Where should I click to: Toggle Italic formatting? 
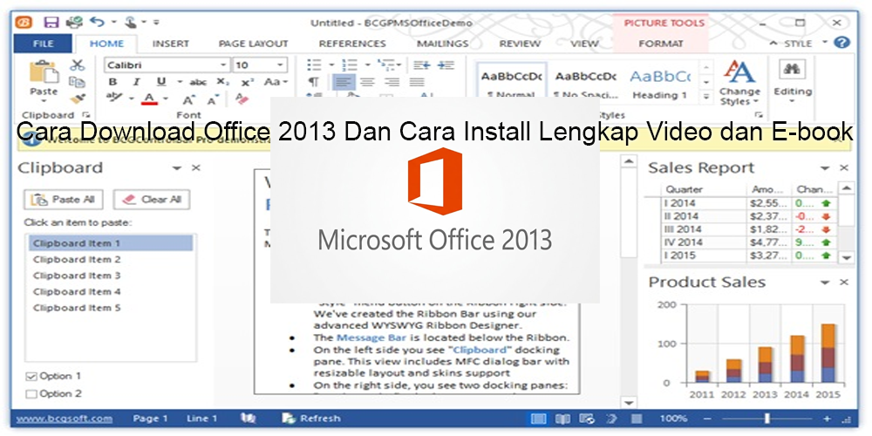coord(136,82)
